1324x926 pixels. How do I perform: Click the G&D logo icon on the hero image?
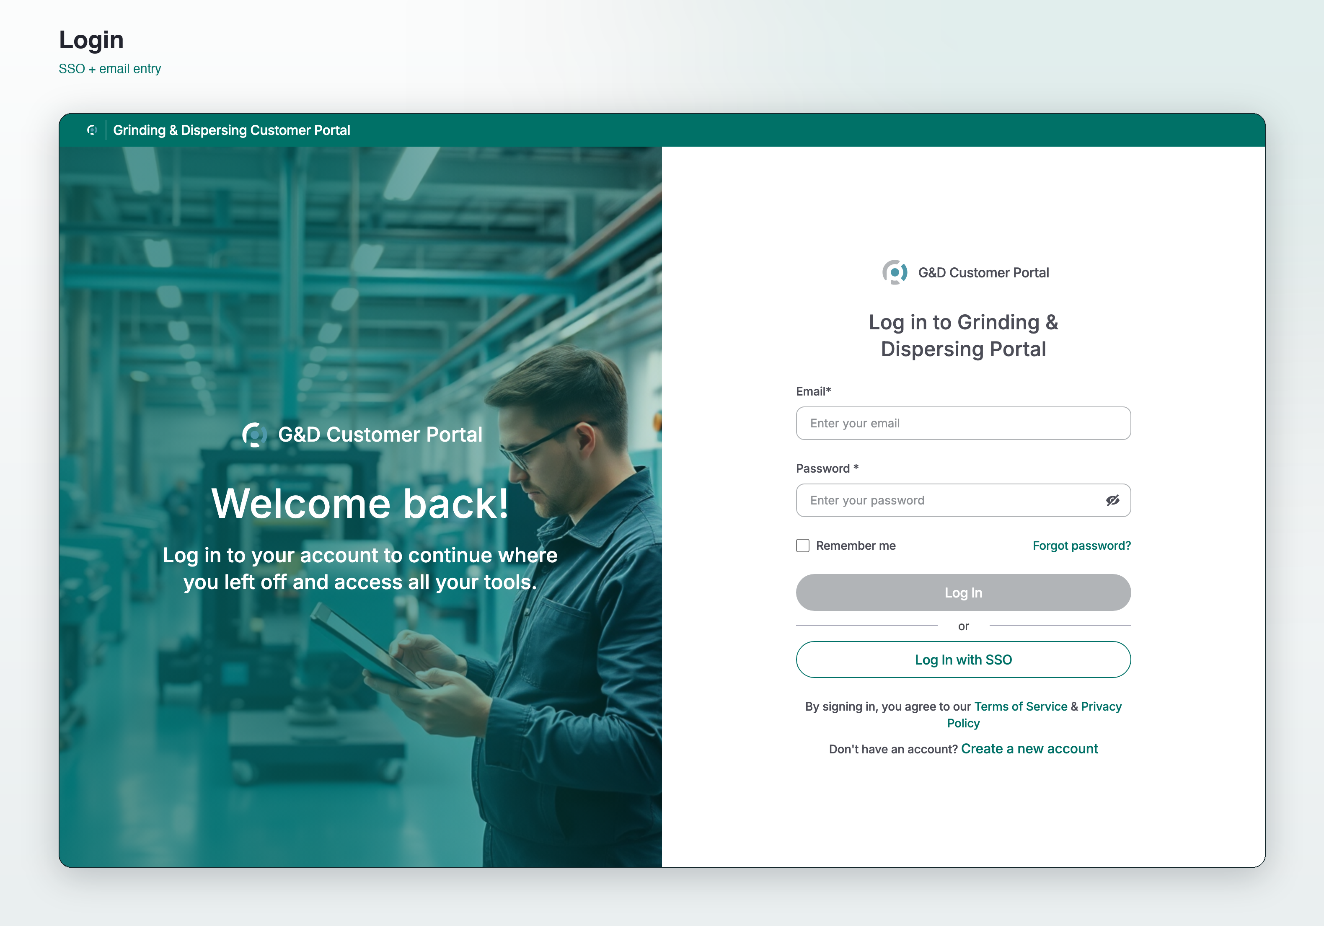tap(254, 435)
